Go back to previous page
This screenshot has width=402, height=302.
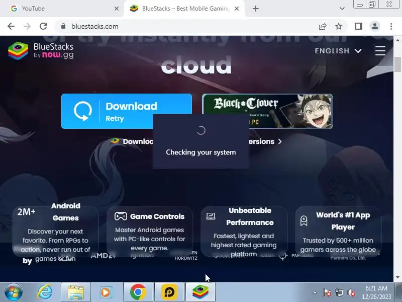point(11,26)
